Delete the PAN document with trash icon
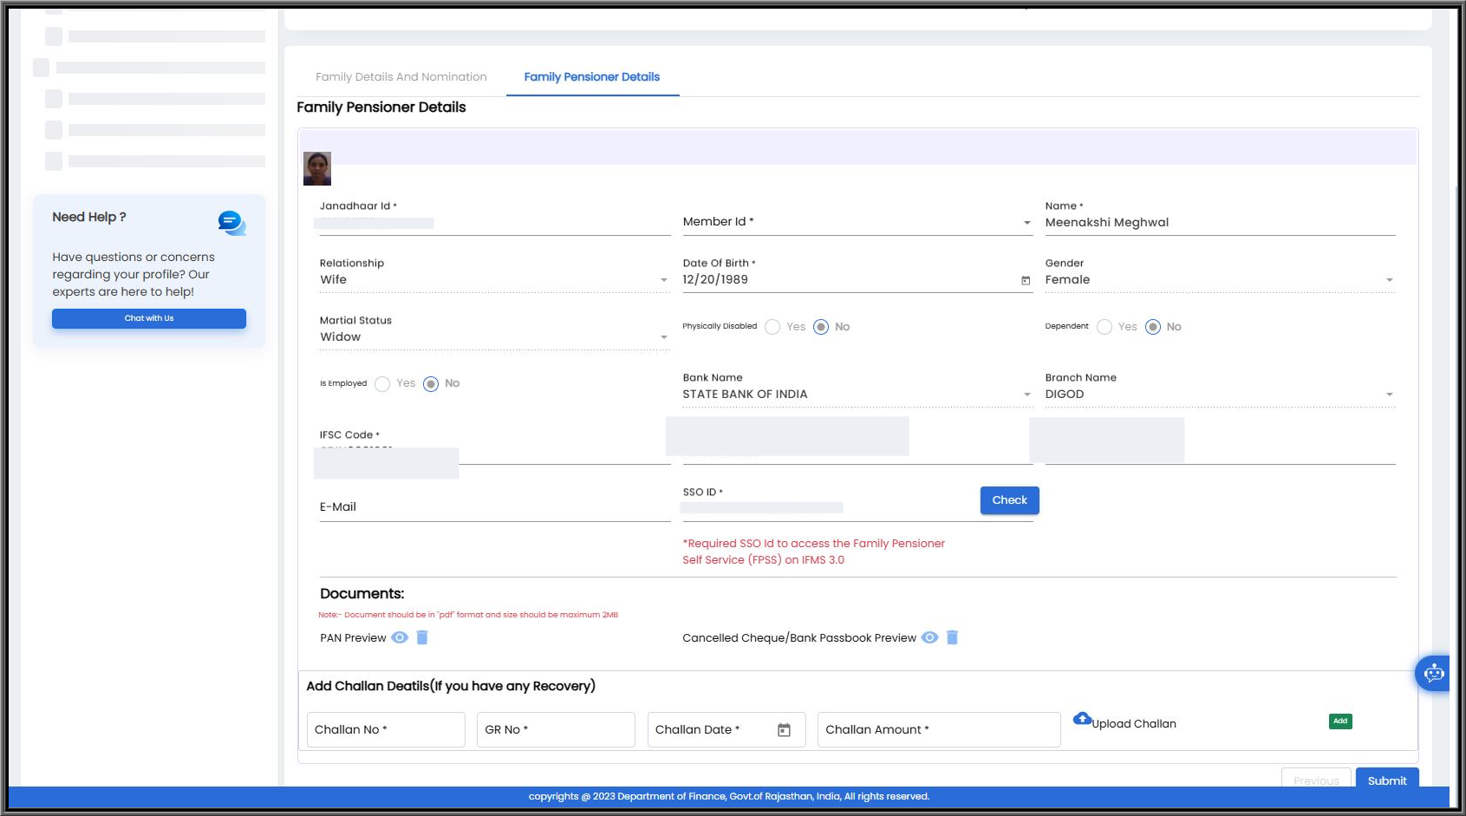 (x=422, y=637)
